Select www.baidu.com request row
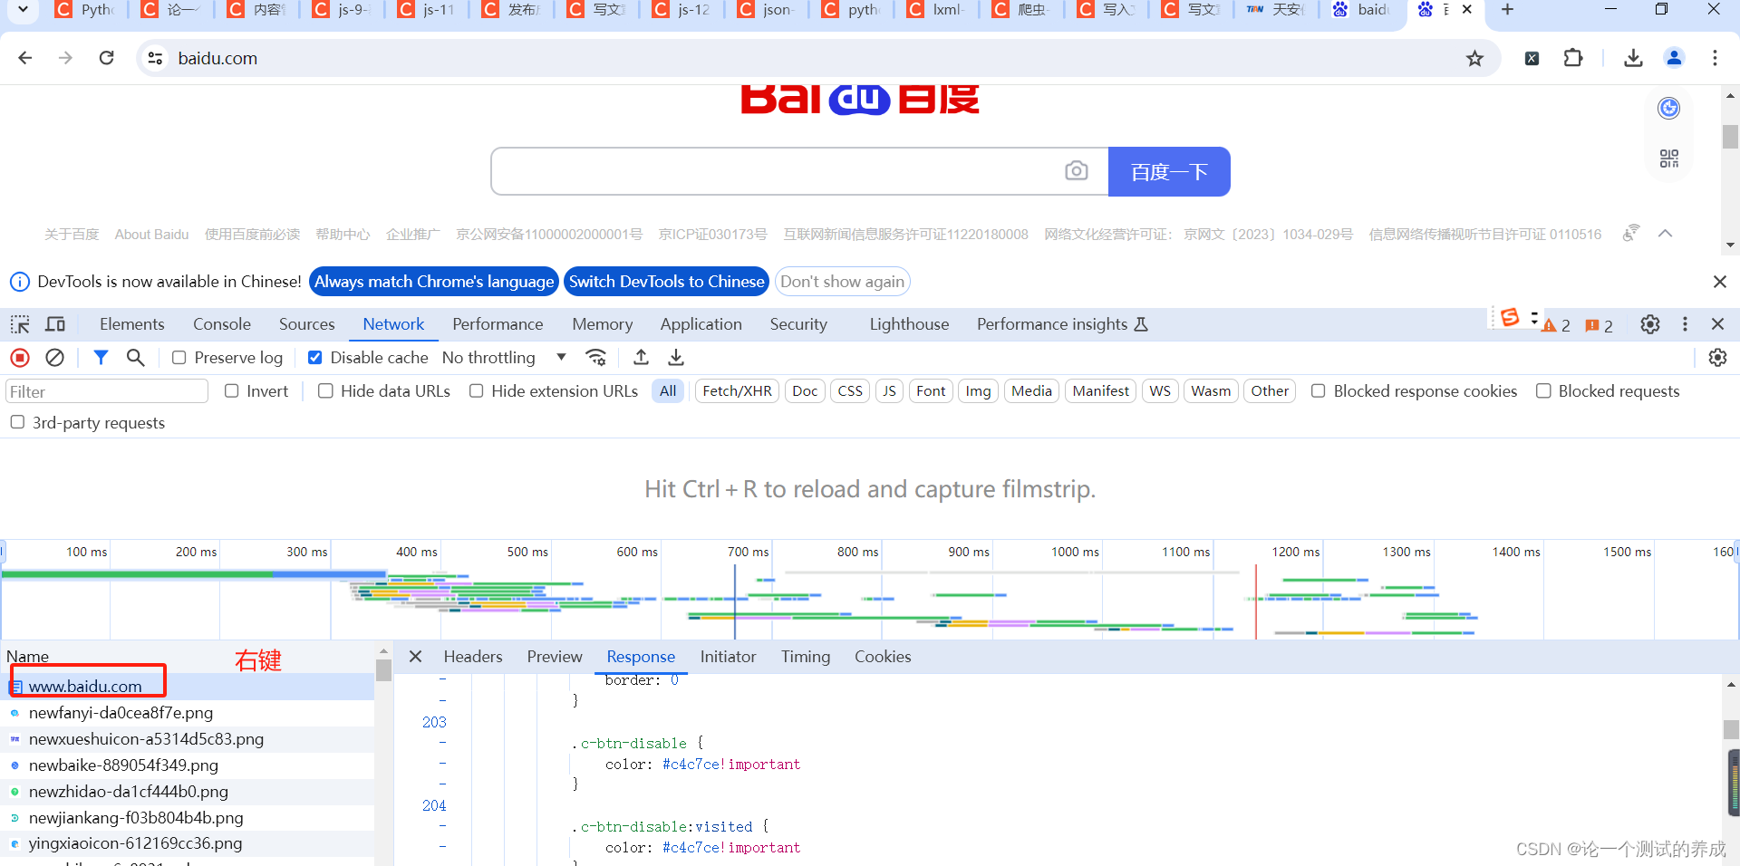The height and width of the screenshot is (866, 1740). tap(187, 687)
